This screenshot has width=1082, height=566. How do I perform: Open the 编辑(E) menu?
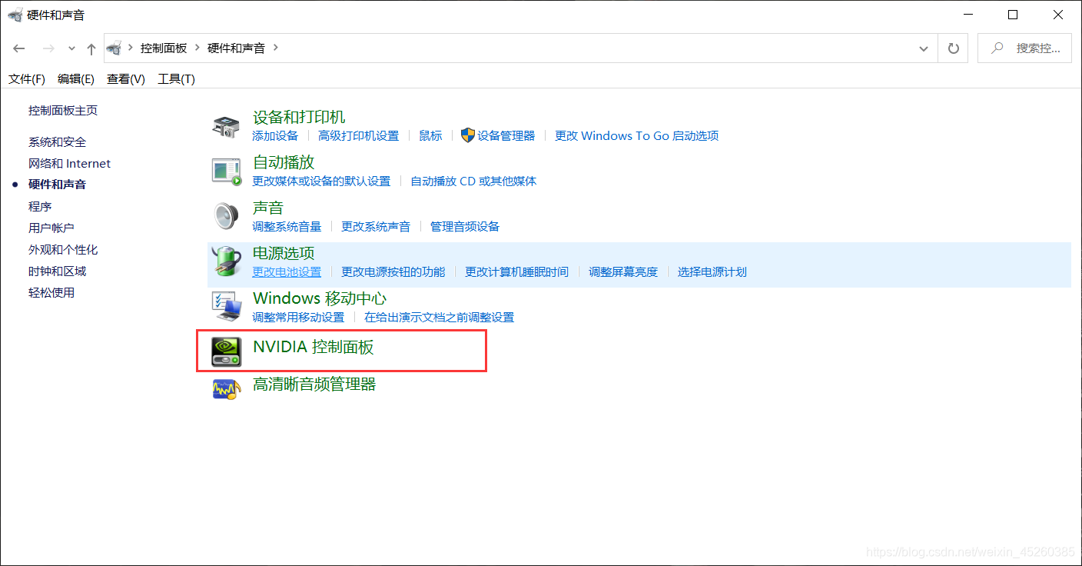coord(76,79)
